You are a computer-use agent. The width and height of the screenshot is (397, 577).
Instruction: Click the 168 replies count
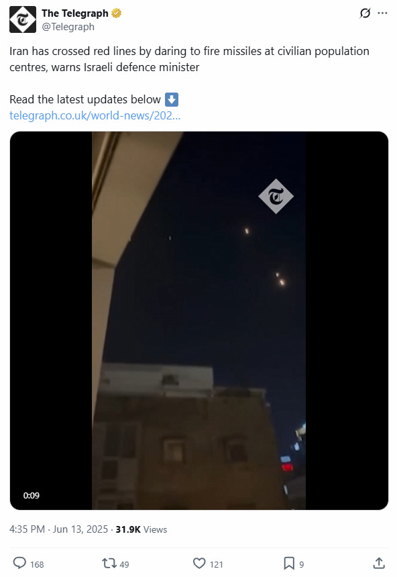point(37,564)
